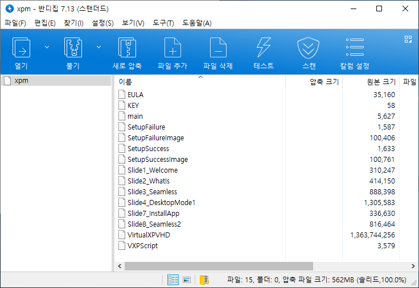Click the horizontal scrollbar thumb

(219, 266)
